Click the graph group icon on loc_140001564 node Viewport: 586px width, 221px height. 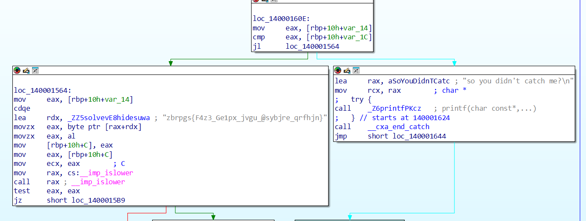pos(35,71)
